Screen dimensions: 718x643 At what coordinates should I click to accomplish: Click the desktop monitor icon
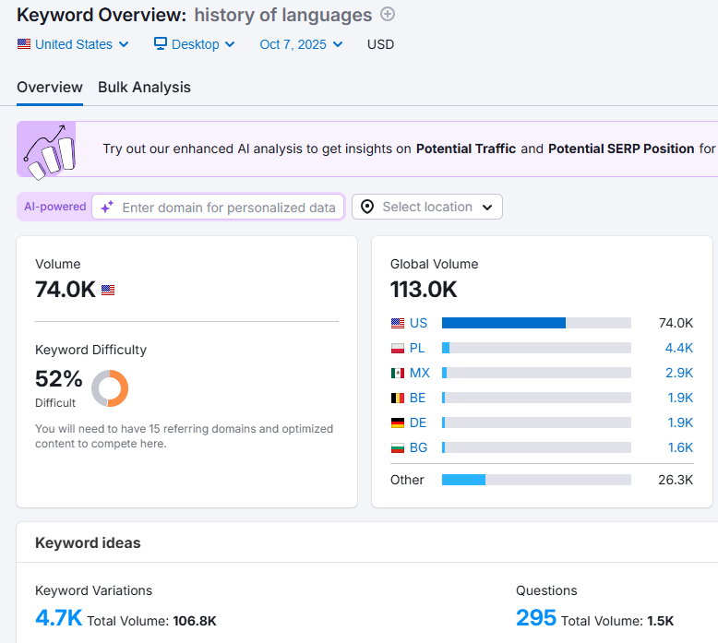click(x=161, y=44)
